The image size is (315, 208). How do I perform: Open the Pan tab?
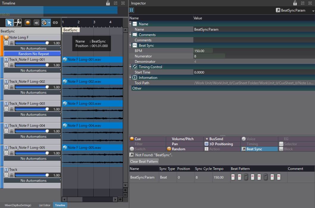point(185,144)
